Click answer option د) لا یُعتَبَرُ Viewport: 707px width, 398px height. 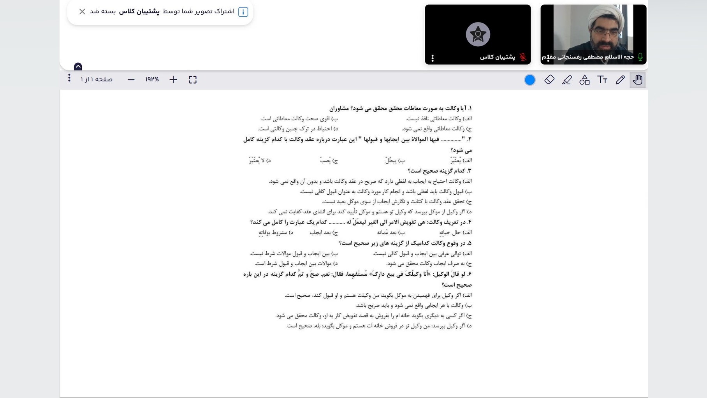(x=260, y=160)
